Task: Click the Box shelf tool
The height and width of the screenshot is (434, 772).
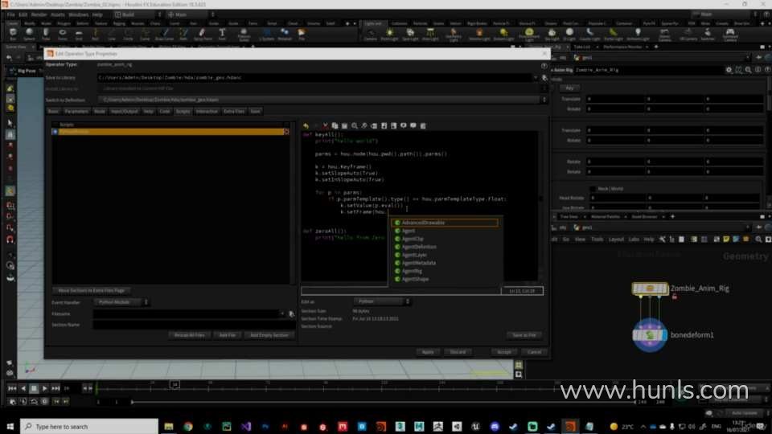Action: [13, 34]
